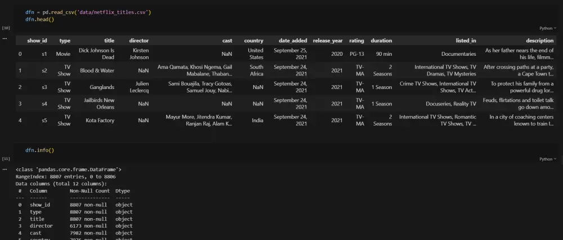The width and height of the screenshot is (563, 240).
Task: Click the 'PG-13' rating cell
Action: click(x=357, y=54)
